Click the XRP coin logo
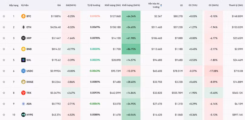Image resolution: width=245 pixels, height=120 pixels. [x=23, y=38]
